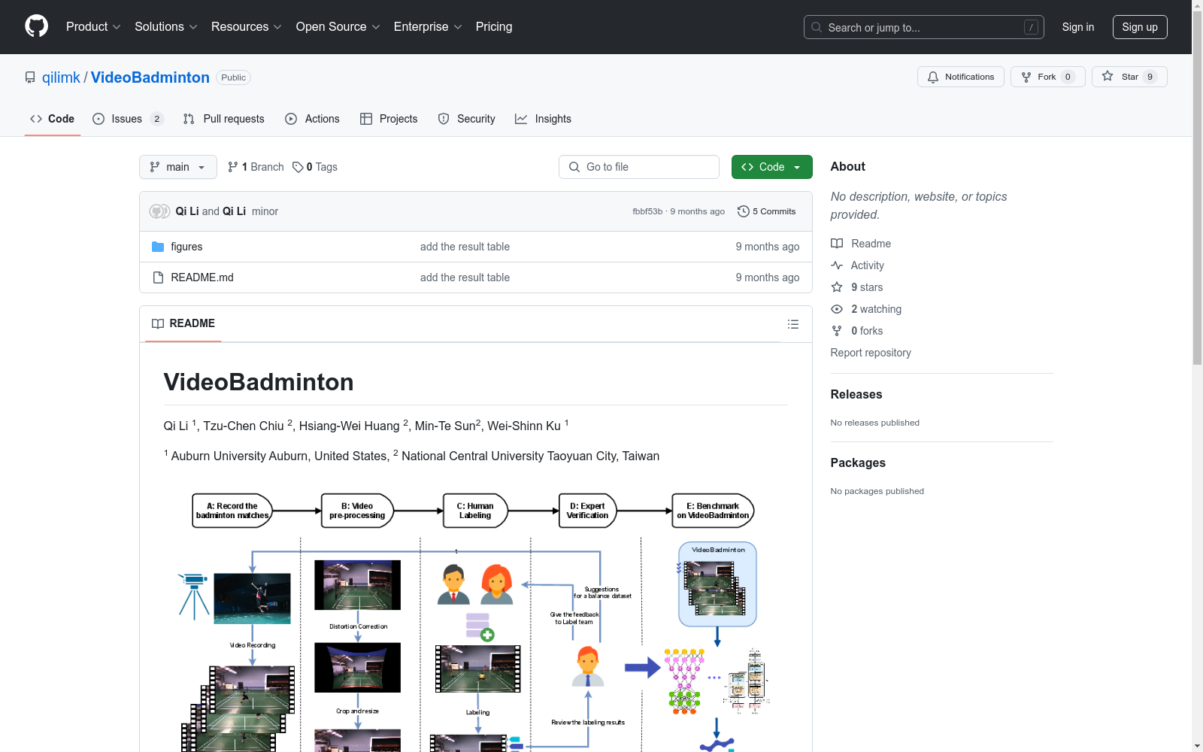Open the README.md file
The image size is (1203, 752).
click(202, 277)
